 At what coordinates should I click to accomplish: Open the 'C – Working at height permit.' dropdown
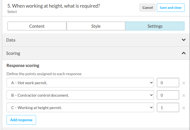pos(80,107)
